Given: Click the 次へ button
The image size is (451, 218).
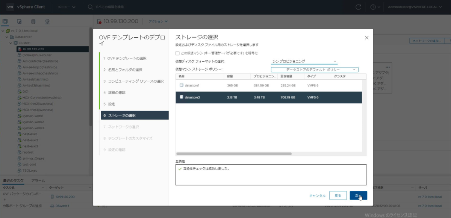Looking at the screenshot, I should click(358, 195).
